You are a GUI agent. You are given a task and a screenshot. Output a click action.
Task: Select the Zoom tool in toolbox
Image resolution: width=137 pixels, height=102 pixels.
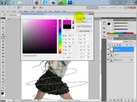[x=3, y=88]
